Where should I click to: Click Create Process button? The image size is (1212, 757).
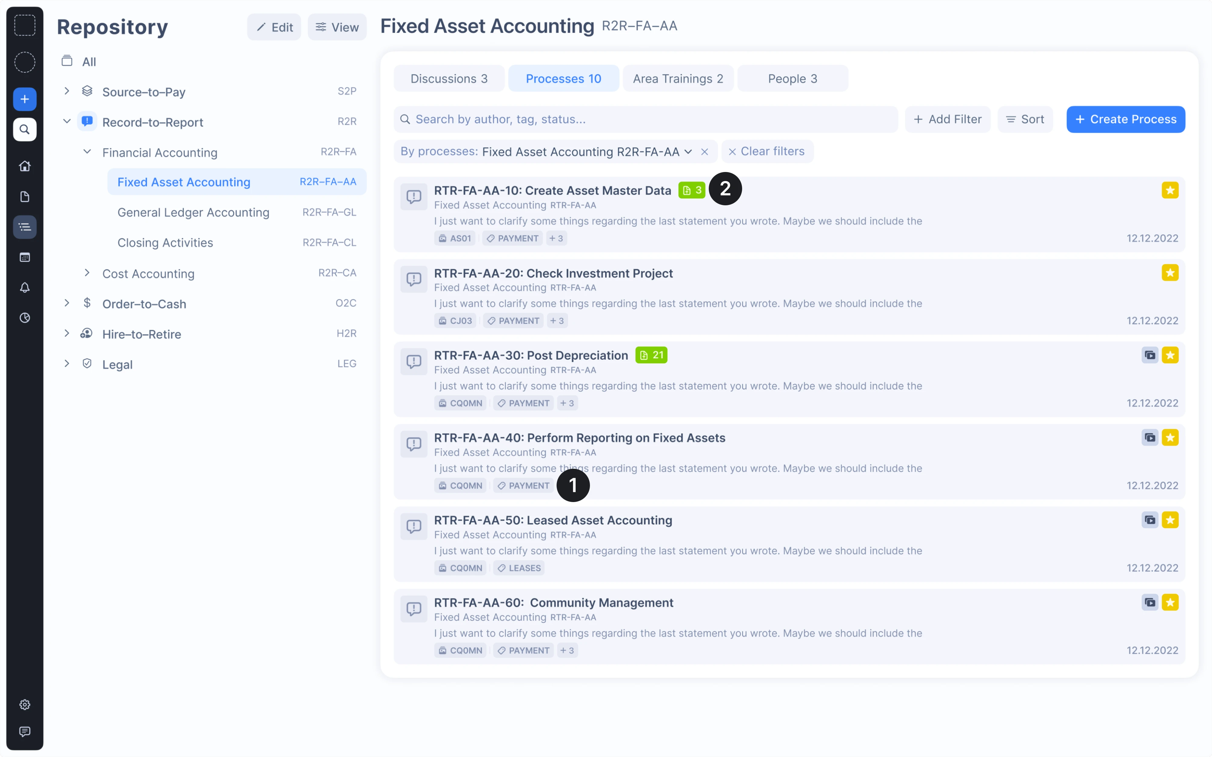pos(1125,119)
